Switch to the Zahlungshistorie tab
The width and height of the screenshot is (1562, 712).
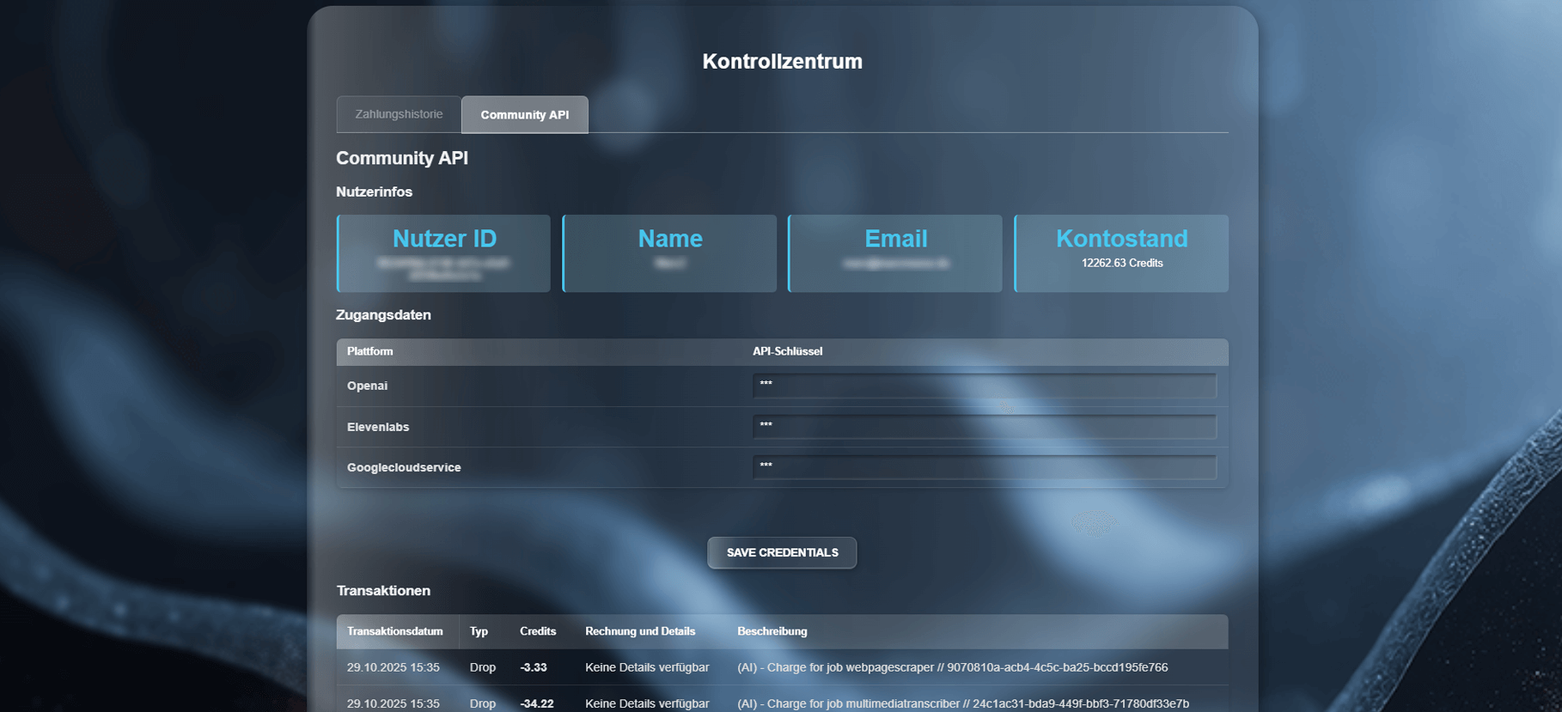click(399, 114)
